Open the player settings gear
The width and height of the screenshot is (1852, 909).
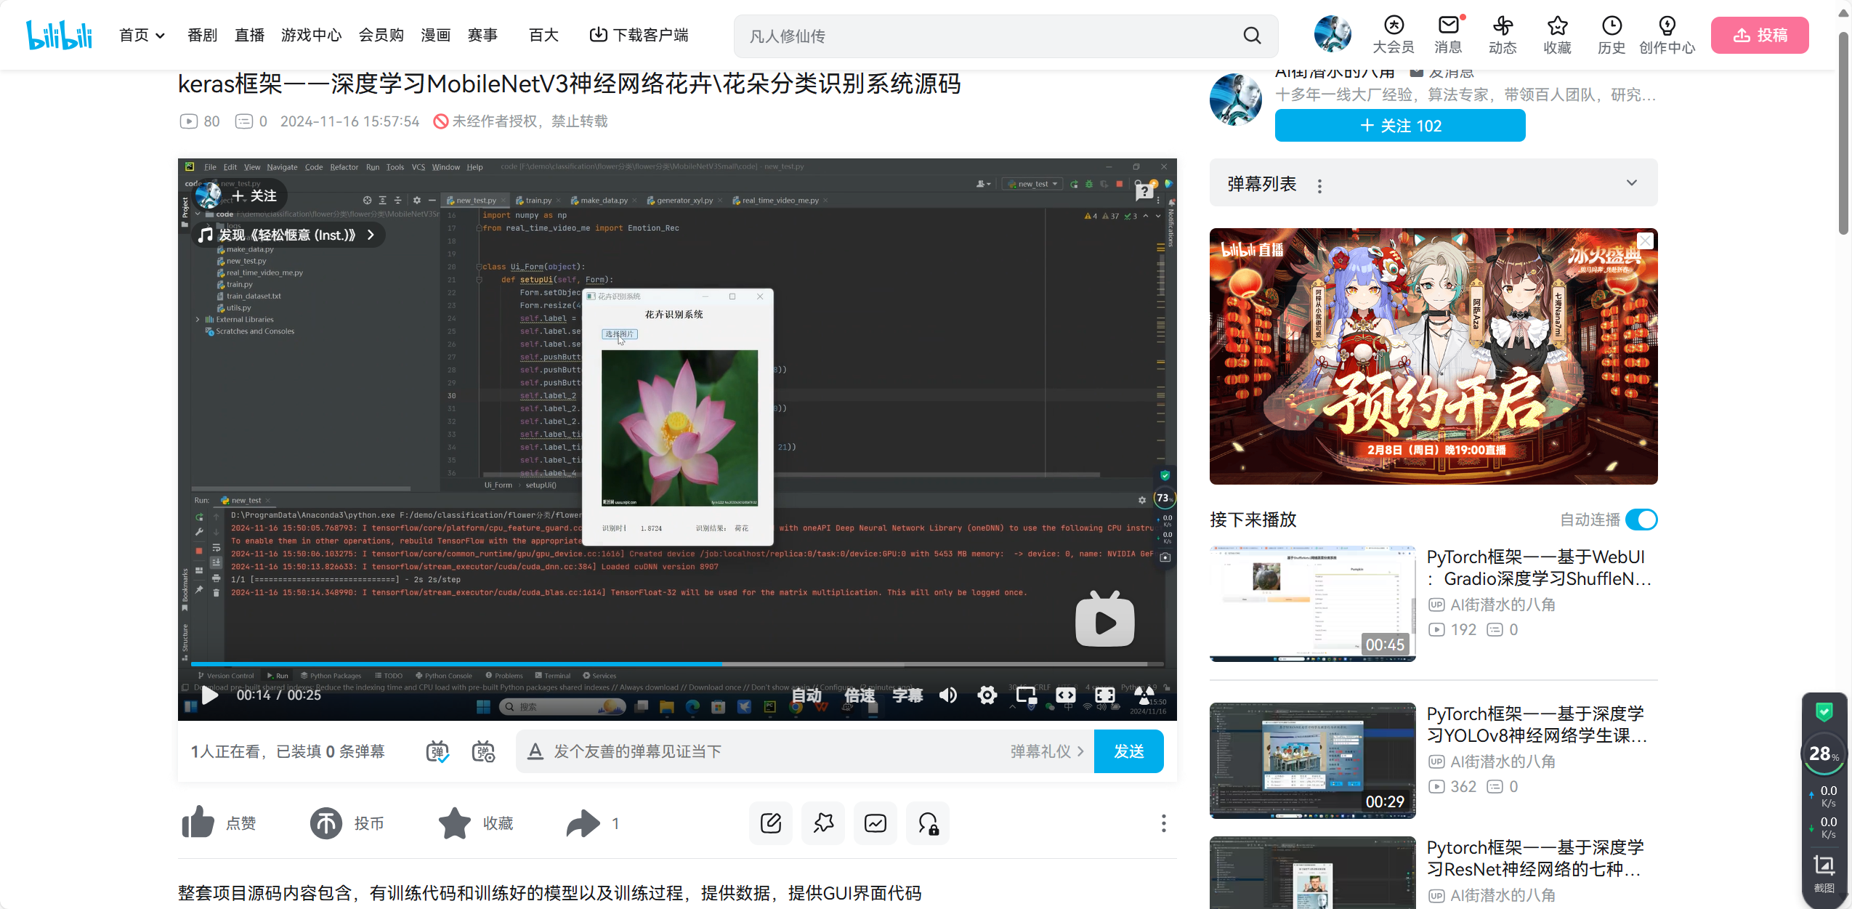[987, 695]
